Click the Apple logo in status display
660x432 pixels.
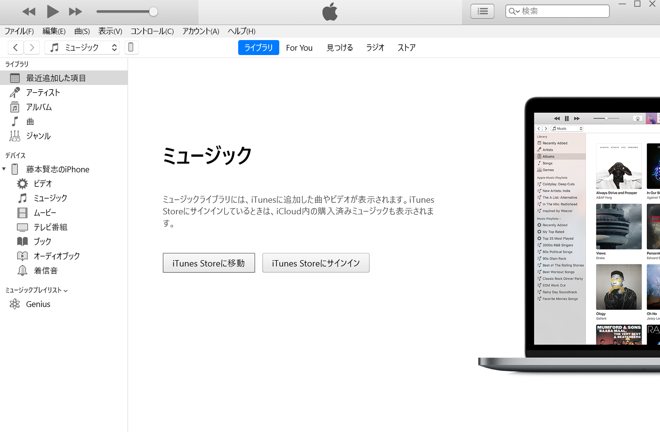(x=330, y=12)
